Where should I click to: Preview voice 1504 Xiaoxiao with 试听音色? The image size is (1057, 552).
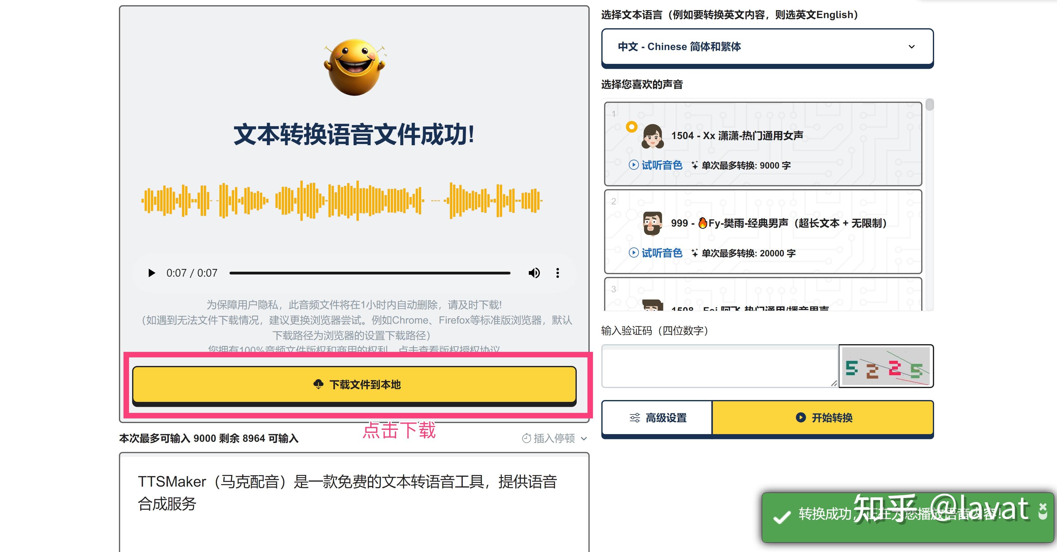[x=655, y=165]
